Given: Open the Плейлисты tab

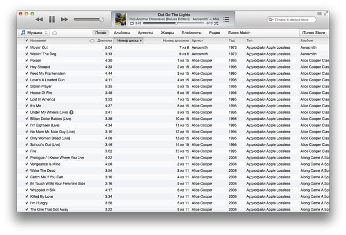Looking at the screenshot, I should (x=192, y=33).
